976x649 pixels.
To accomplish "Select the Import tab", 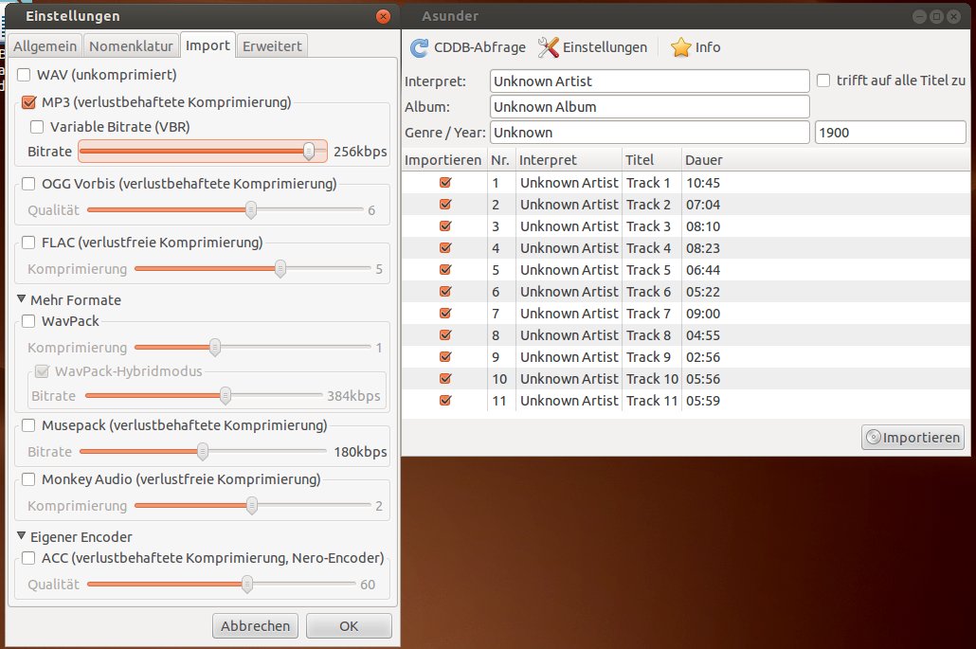I will tap(208, 45).
